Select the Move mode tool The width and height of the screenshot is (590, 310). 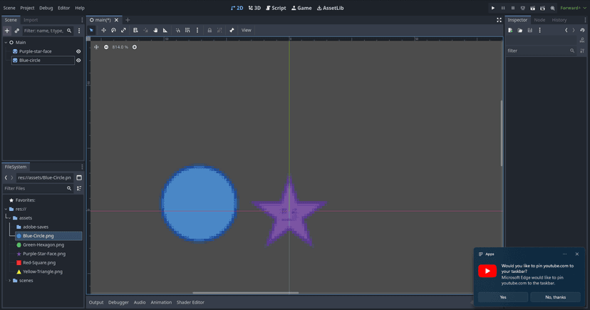coord(103,30)
